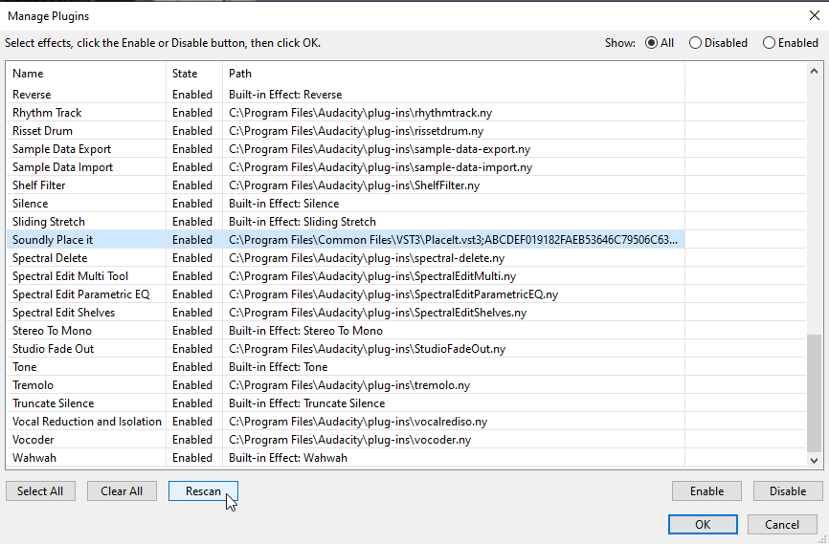Confirm with the OK button
The width and height of the screenshot is (829, 544).
click(x=703, y=525)
